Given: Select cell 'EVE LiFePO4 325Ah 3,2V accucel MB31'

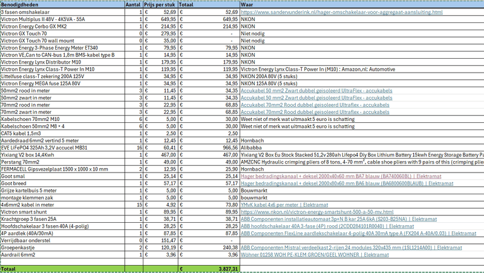Looking at the screenshot, I should [63, 148].
